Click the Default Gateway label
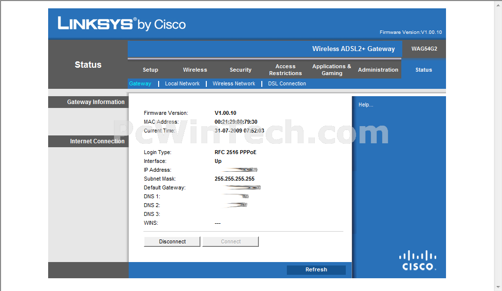Image resolution: width=502 pixels, height=291 pixels. click(165, 188)
